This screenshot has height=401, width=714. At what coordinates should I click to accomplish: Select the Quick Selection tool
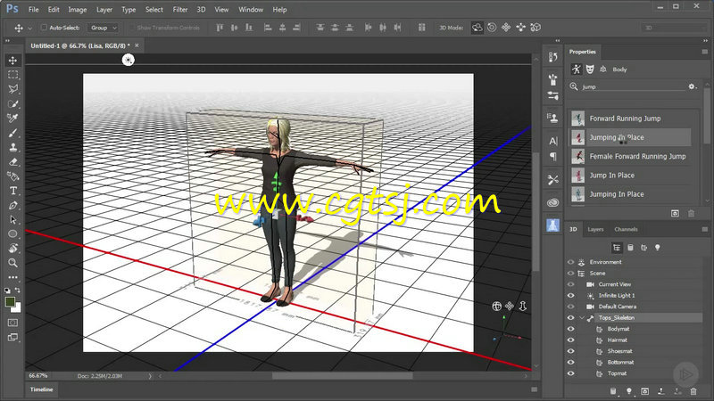(x=12, y=103)
